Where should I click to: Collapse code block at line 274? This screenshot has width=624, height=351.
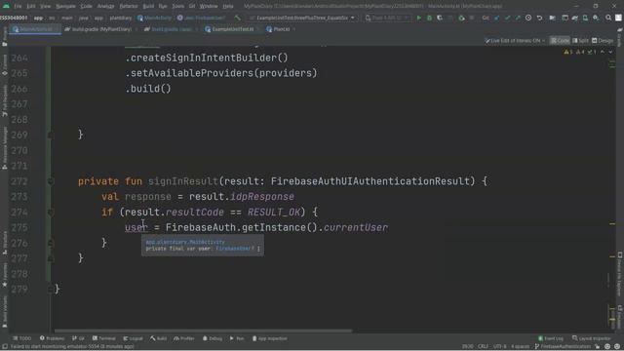click(x=51, y=213)
